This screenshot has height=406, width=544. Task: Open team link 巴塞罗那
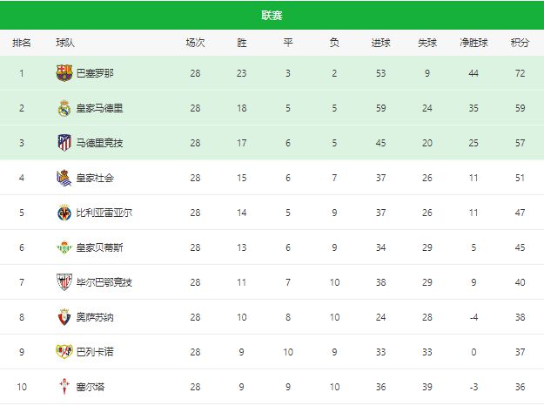click(x=95, y=73)
